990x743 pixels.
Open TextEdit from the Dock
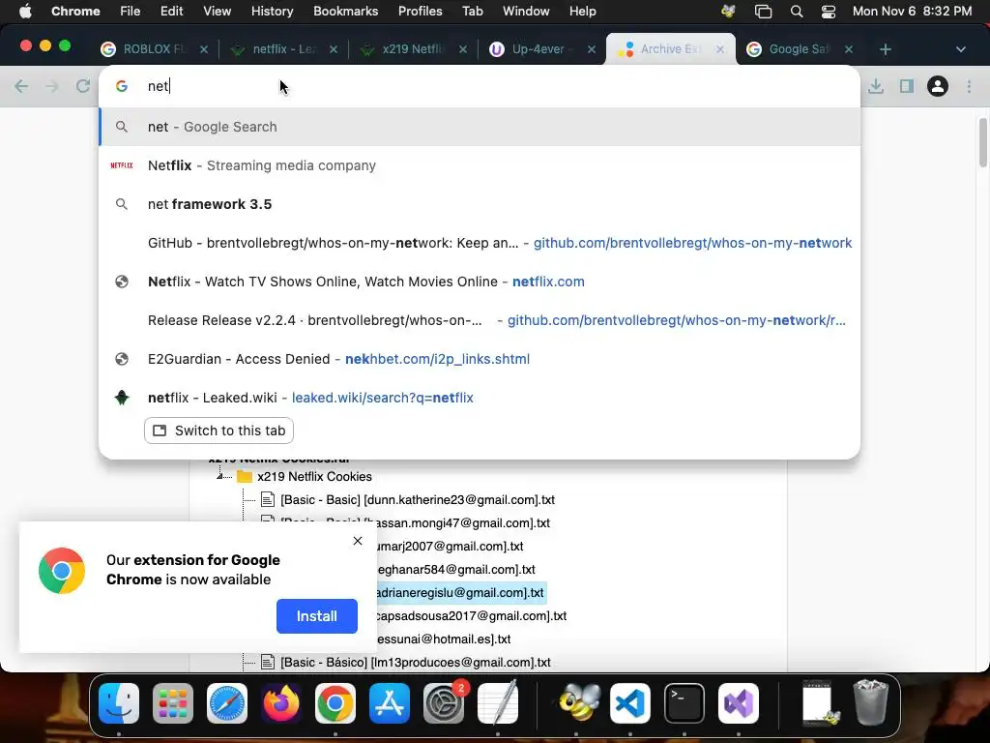tap(498, 703)
